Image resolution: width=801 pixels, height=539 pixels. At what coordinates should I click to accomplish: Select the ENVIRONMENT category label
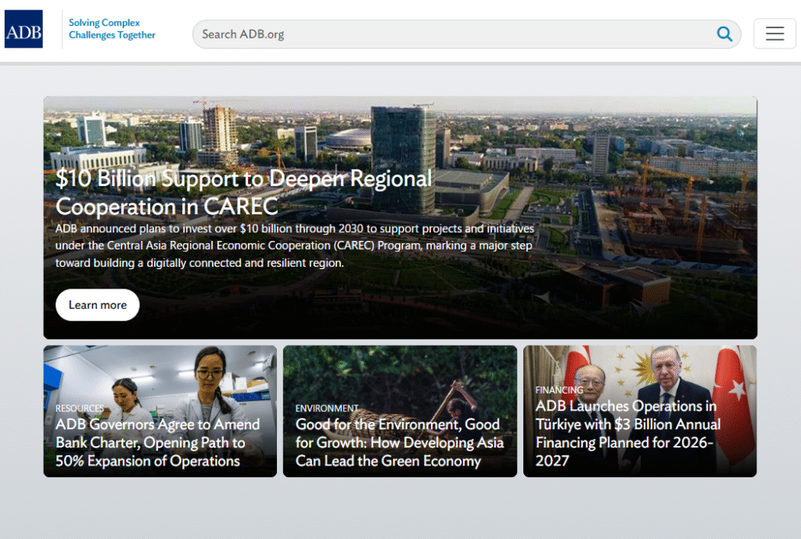point(326,408)
